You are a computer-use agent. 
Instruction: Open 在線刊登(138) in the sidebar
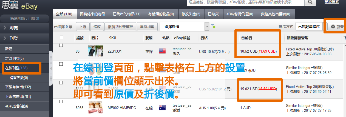click(25, 68)
